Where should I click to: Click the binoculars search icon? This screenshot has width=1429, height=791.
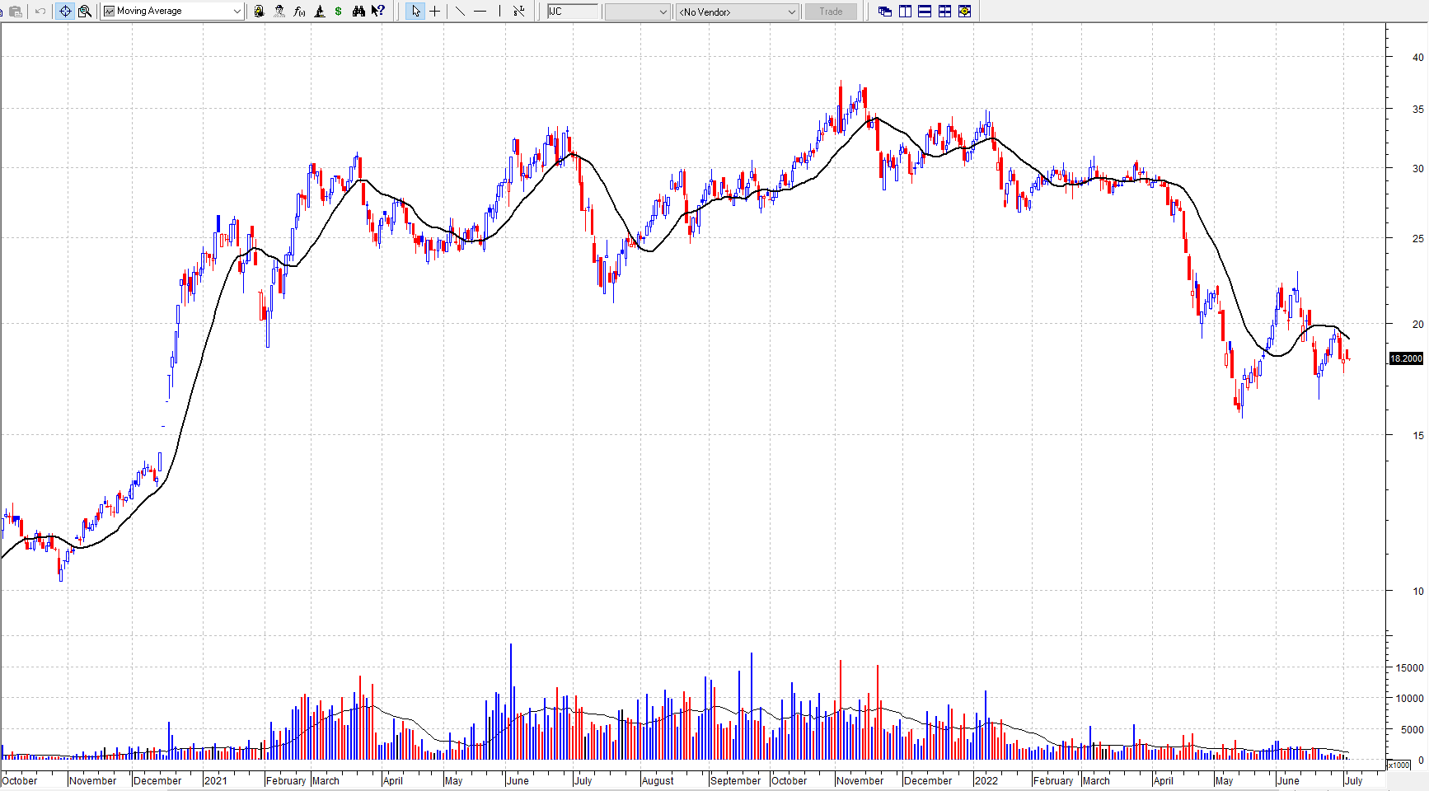pyautogui.click(x=358, y=12)
